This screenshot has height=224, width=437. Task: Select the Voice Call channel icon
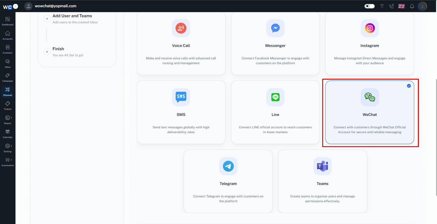click(181, 28)
